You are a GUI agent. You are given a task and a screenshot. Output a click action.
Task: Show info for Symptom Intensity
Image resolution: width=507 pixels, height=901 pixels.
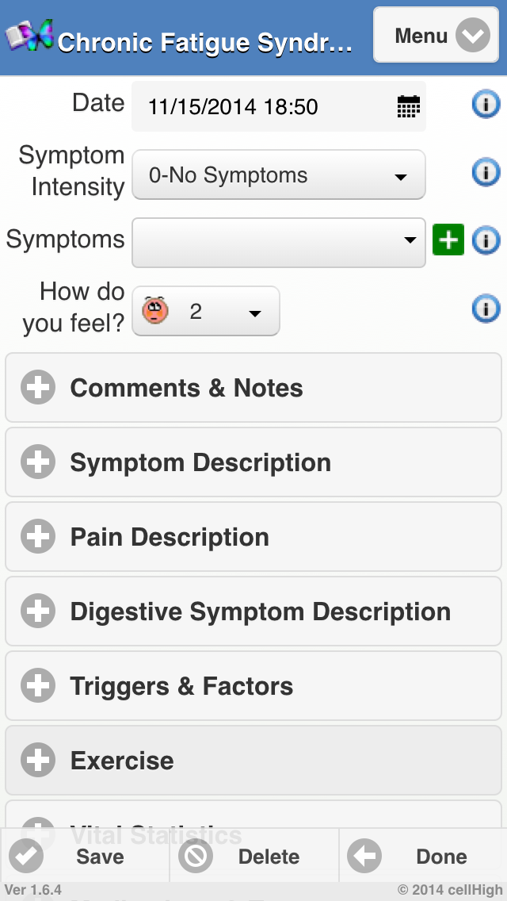click(486, 172)
